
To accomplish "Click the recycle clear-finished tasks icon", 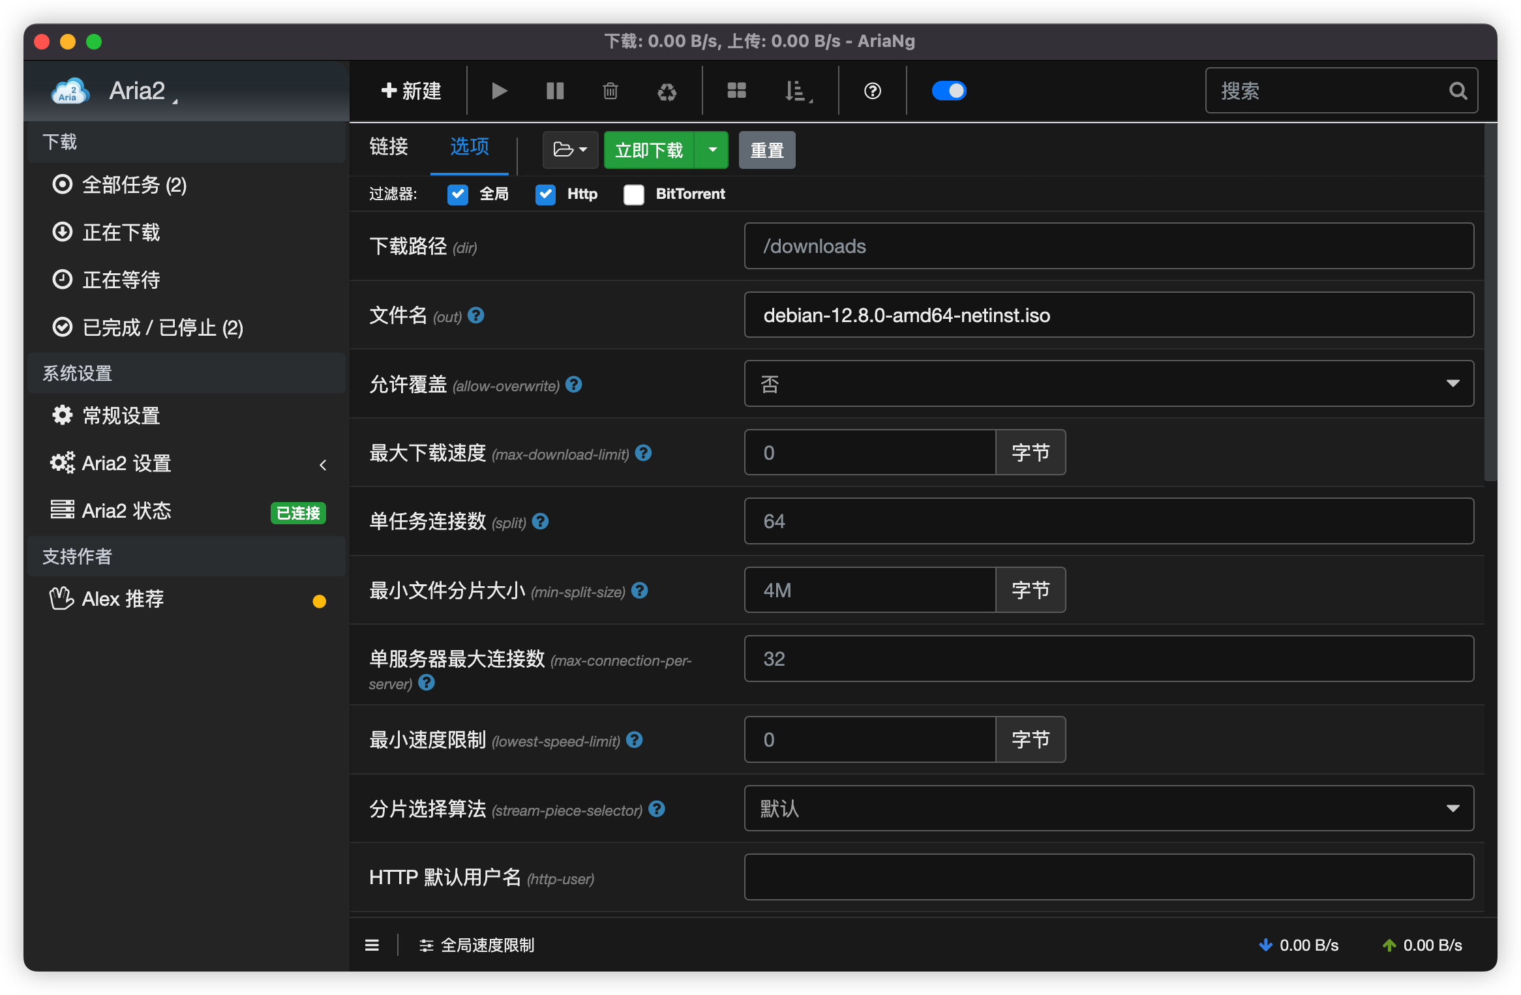I will tap(667, 91).
